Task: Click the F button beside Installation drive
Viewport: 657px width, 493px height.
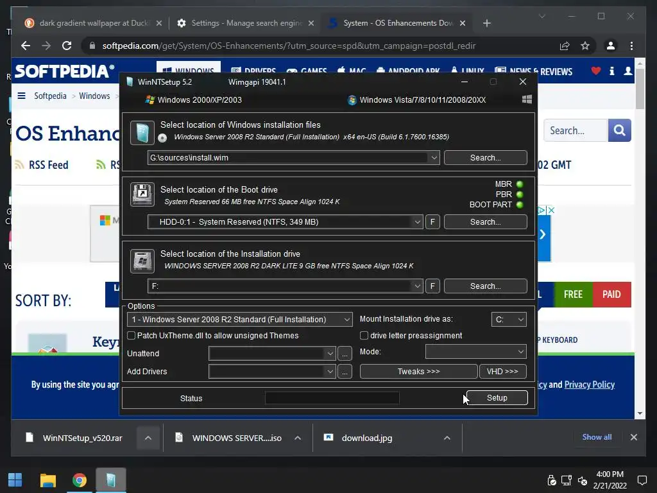Action: tap(432, 286)
